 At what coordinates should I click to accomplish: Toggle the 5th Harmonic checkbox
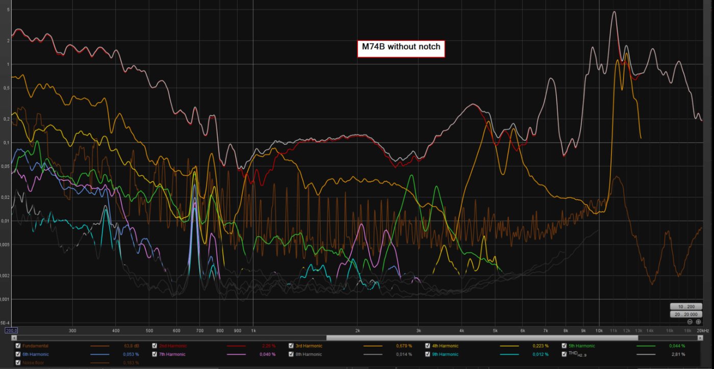[564, 346]
